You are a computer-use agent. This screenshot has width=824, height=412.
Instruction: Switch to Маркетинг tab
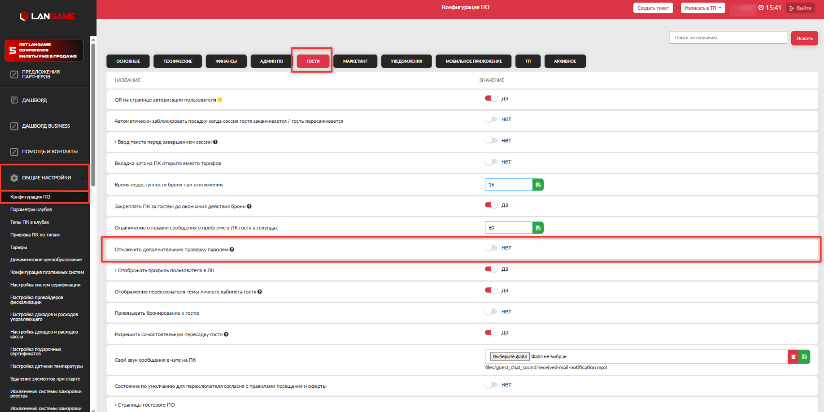(355, 61)
